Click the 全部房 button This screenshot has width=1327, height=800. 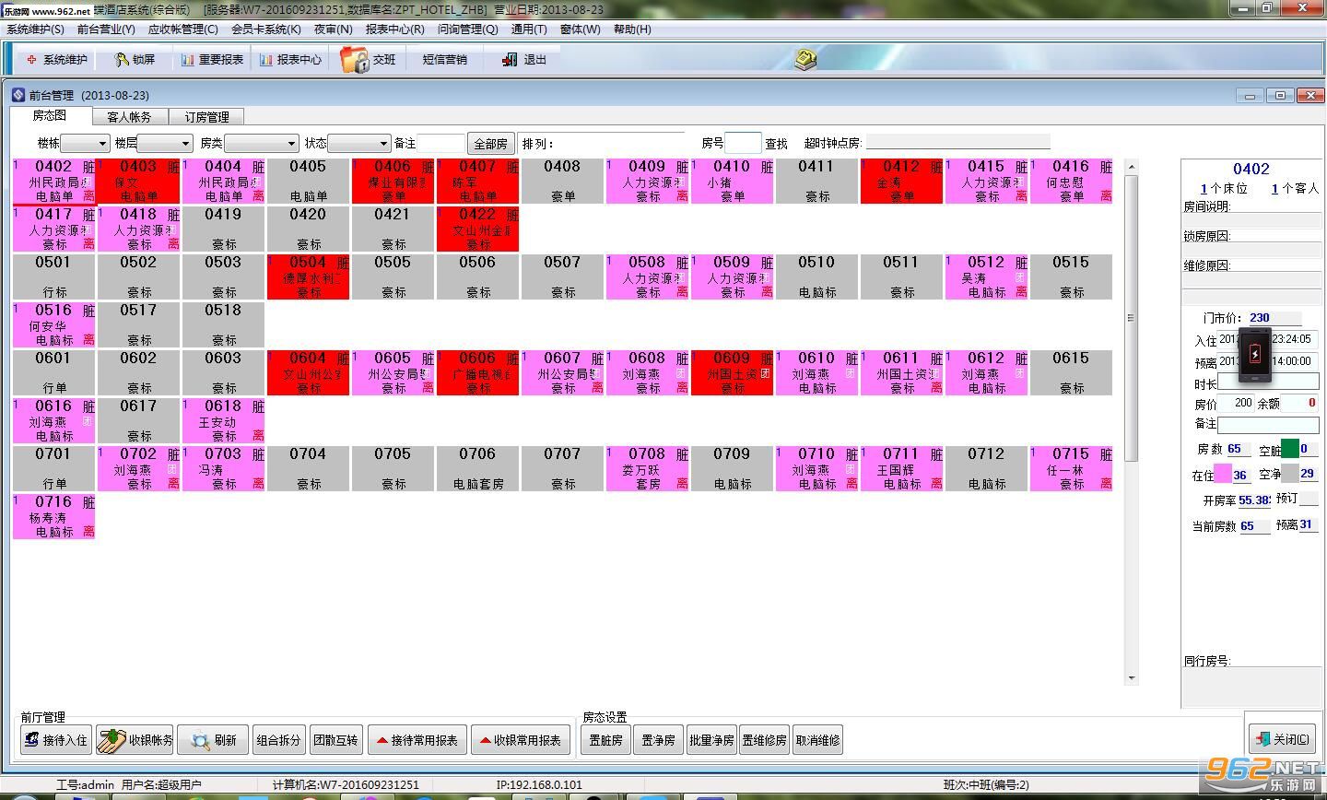[490, 144]
